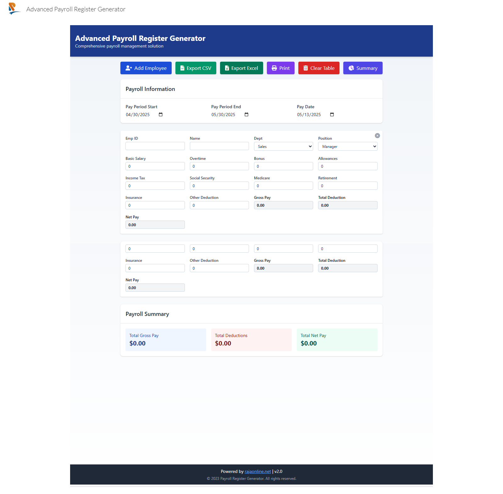Click the Total Deductions summary card

(x=251, y=340)
